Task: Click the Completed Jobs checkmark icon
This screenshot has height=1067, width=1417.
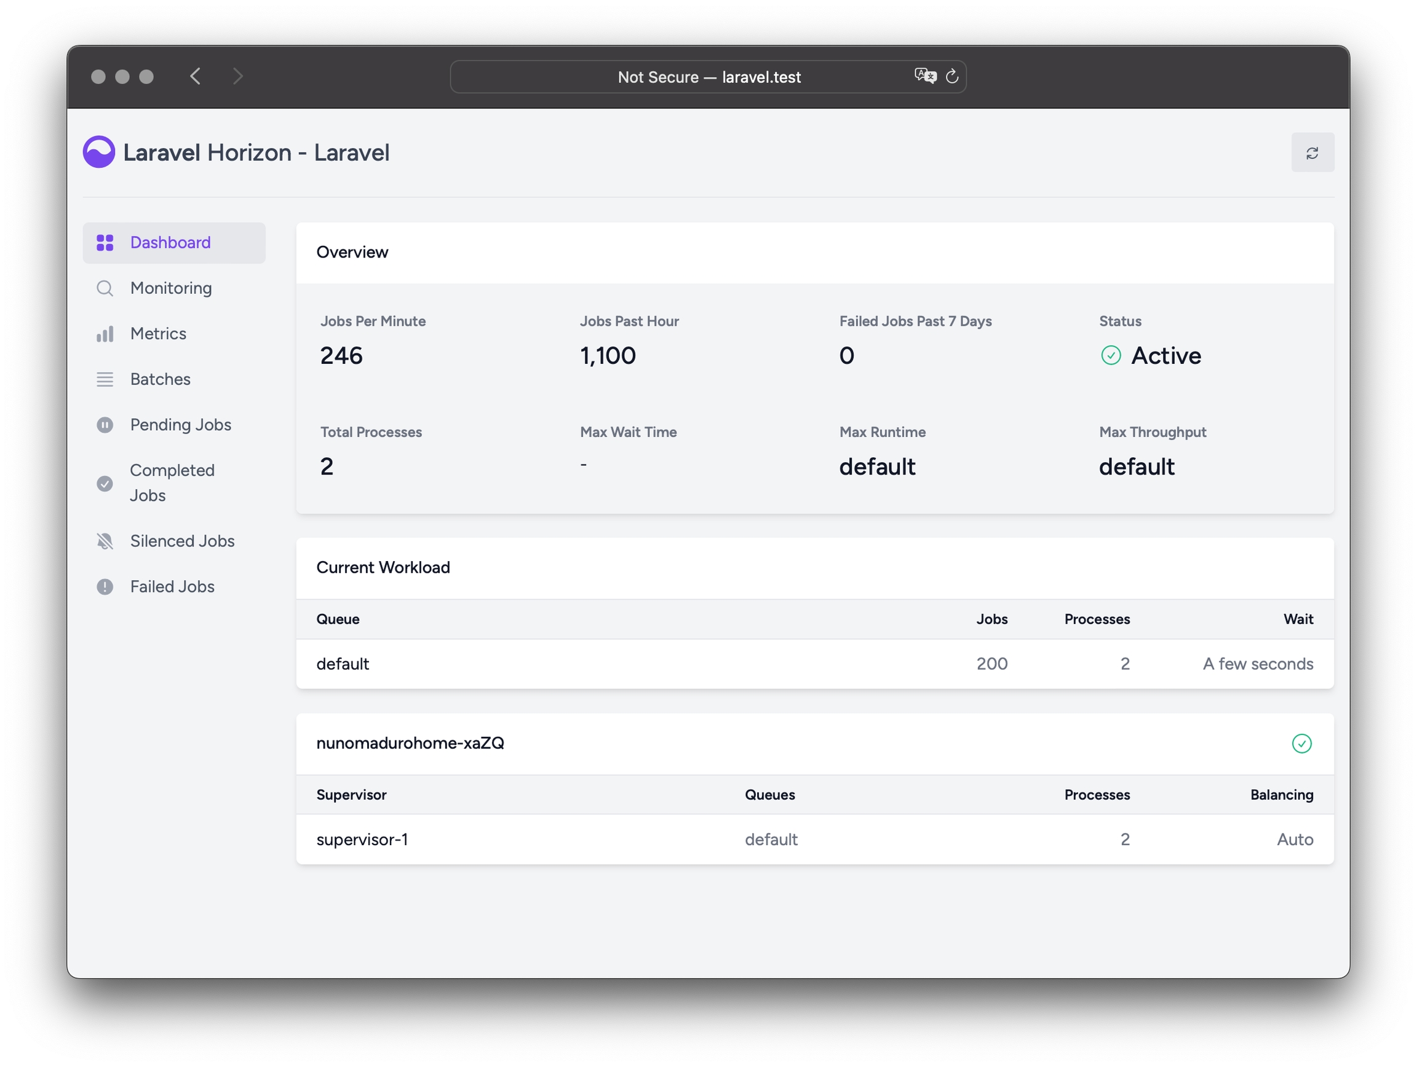Action: [105, 483]
